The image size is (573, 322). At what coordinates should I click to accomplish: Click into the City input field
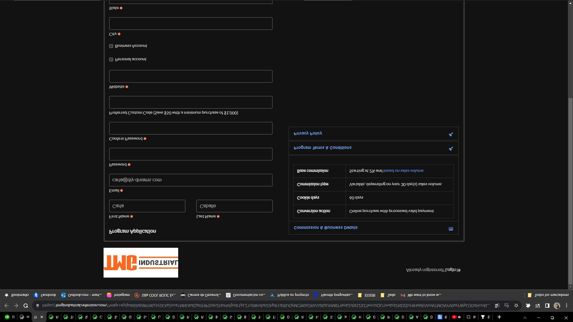coord(191,24)
